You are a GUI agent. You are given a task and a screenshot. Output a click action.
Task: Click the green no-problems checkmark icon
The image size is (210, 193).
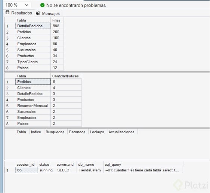pos(42,5)
